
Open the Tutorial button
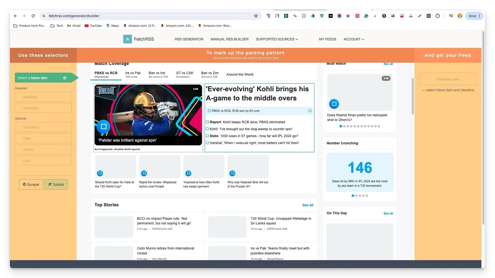(x=56, y=184)
